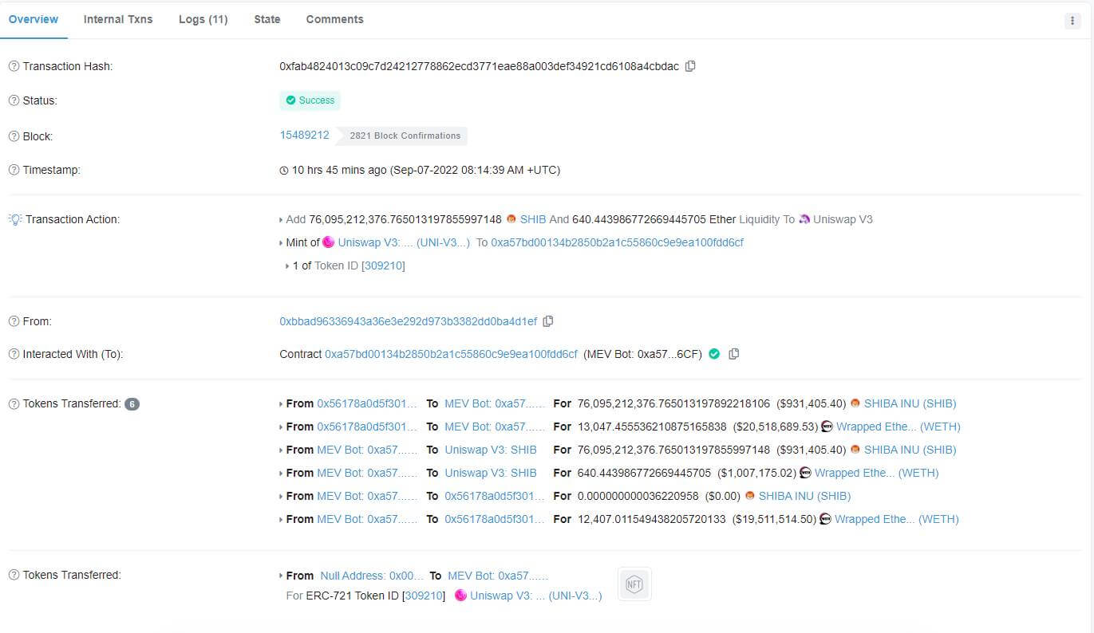Expand arrow of 12,407.011 WETH transfer row
This screenshot has height=633, width=1094.
pos(281,520)
